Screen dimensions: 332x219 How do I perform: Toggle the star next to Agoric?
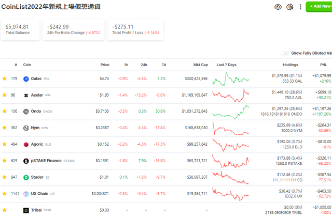click(5, 144)
